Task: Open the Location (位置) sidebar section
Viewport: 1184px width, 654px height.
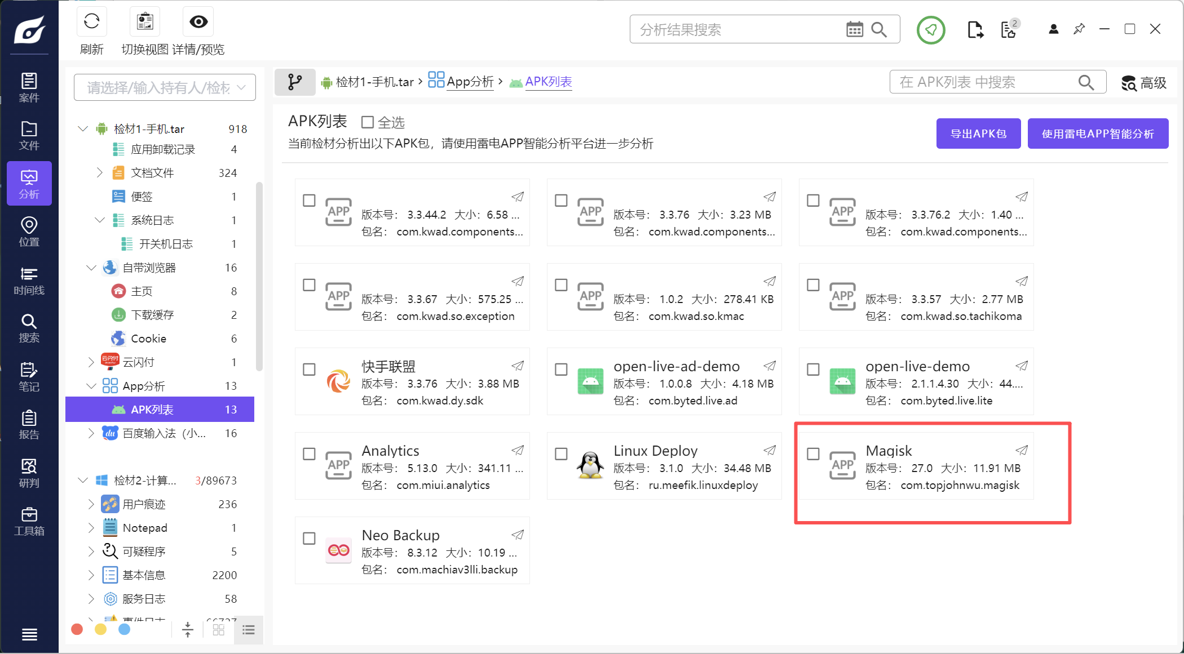Action: coord(29,232)
